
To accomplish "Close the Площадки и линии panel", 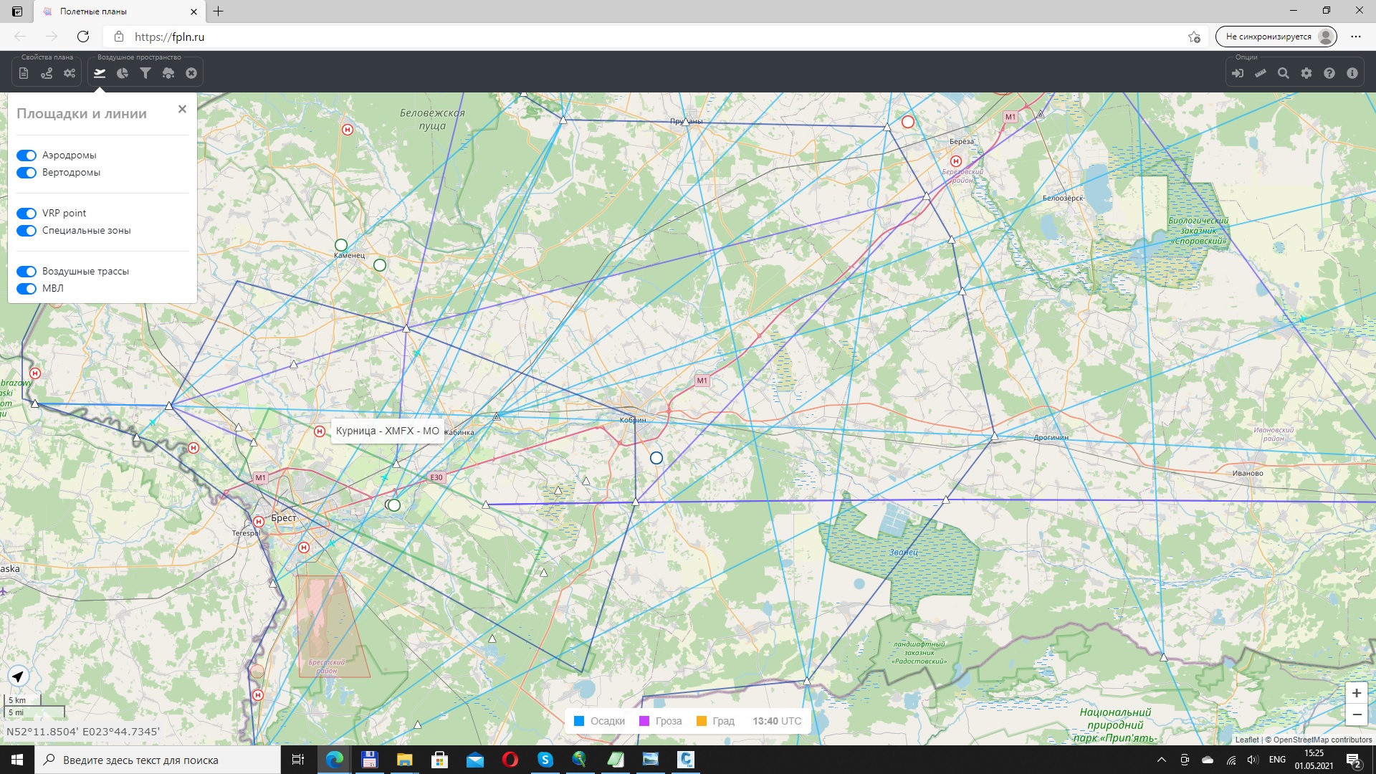I will pyautogui.click(x=182, y=109).
